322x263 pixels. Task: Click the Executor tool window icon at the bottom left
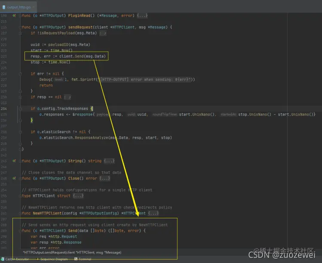click(x=3, y=259)
